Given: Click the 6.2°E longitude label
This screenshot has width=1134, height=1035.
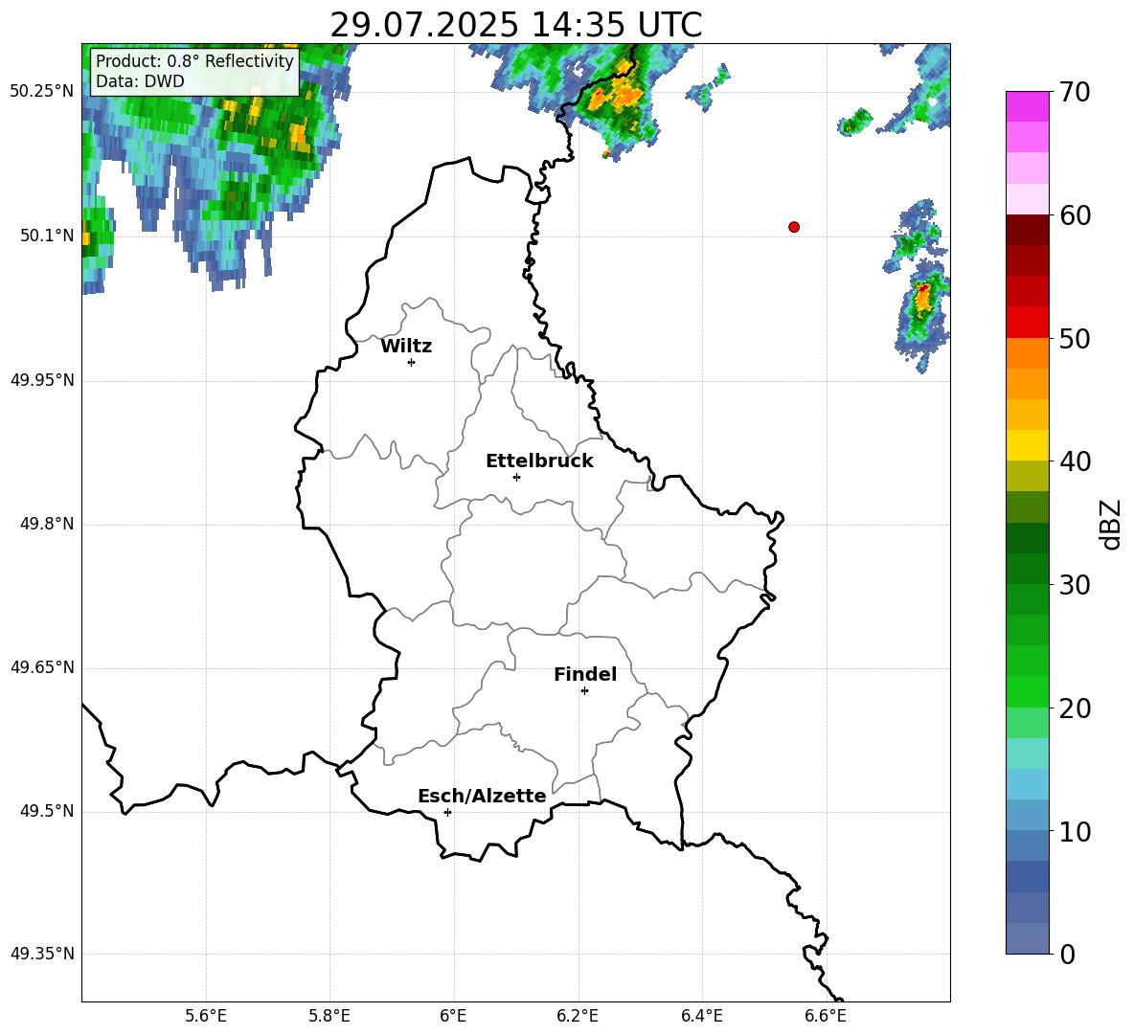Looking at the screenshot, I should [578, 1016].
